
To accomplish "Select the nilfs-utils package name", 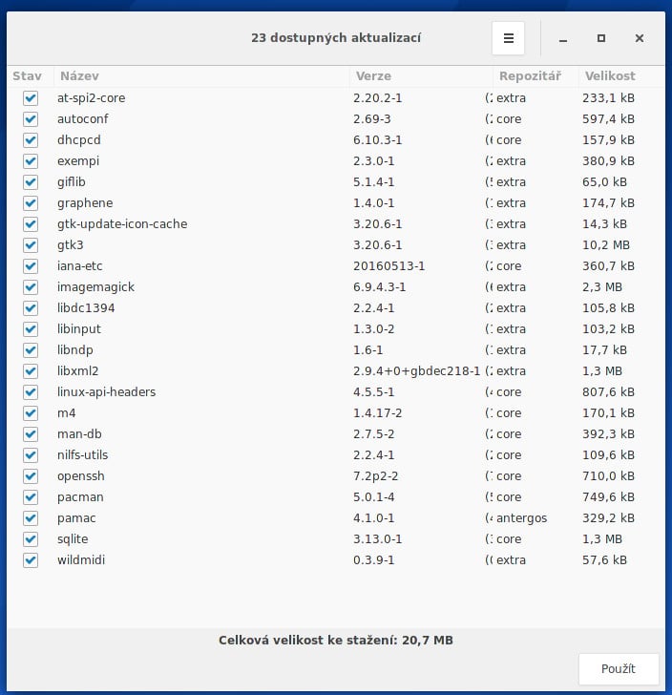I will [83, 455].
